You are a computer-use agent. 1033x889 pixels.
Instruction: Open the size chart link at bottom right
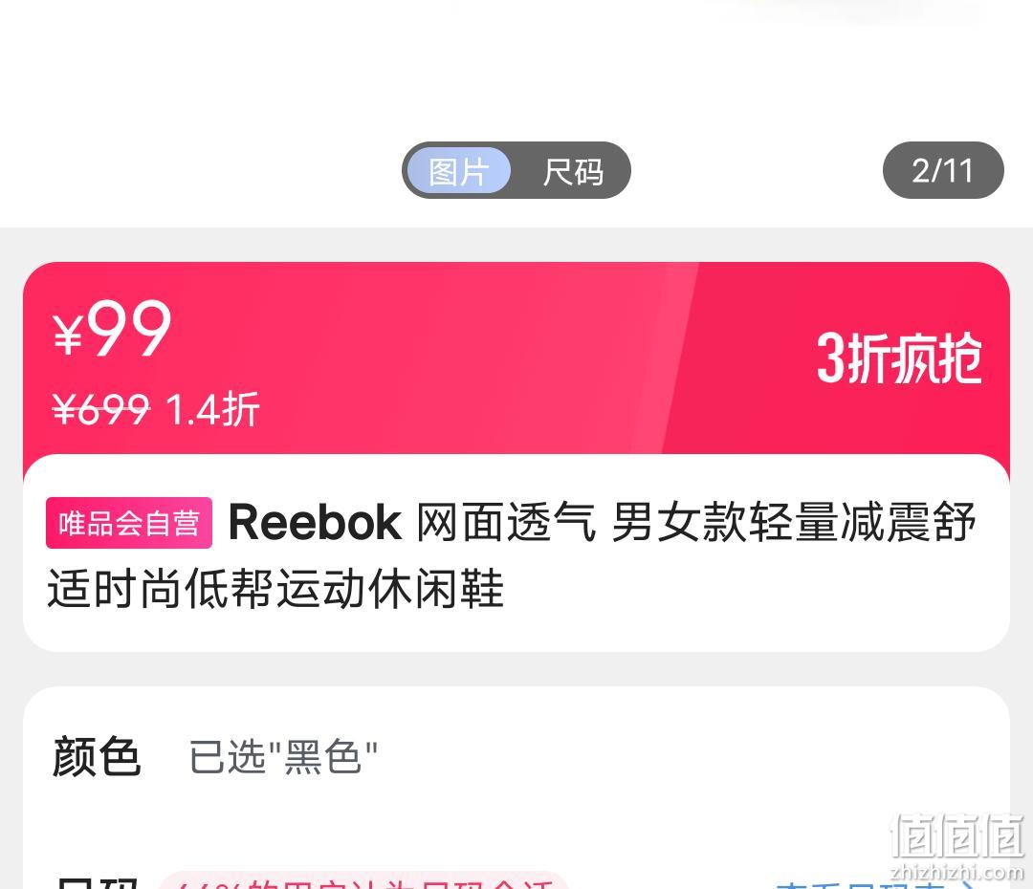865,882
